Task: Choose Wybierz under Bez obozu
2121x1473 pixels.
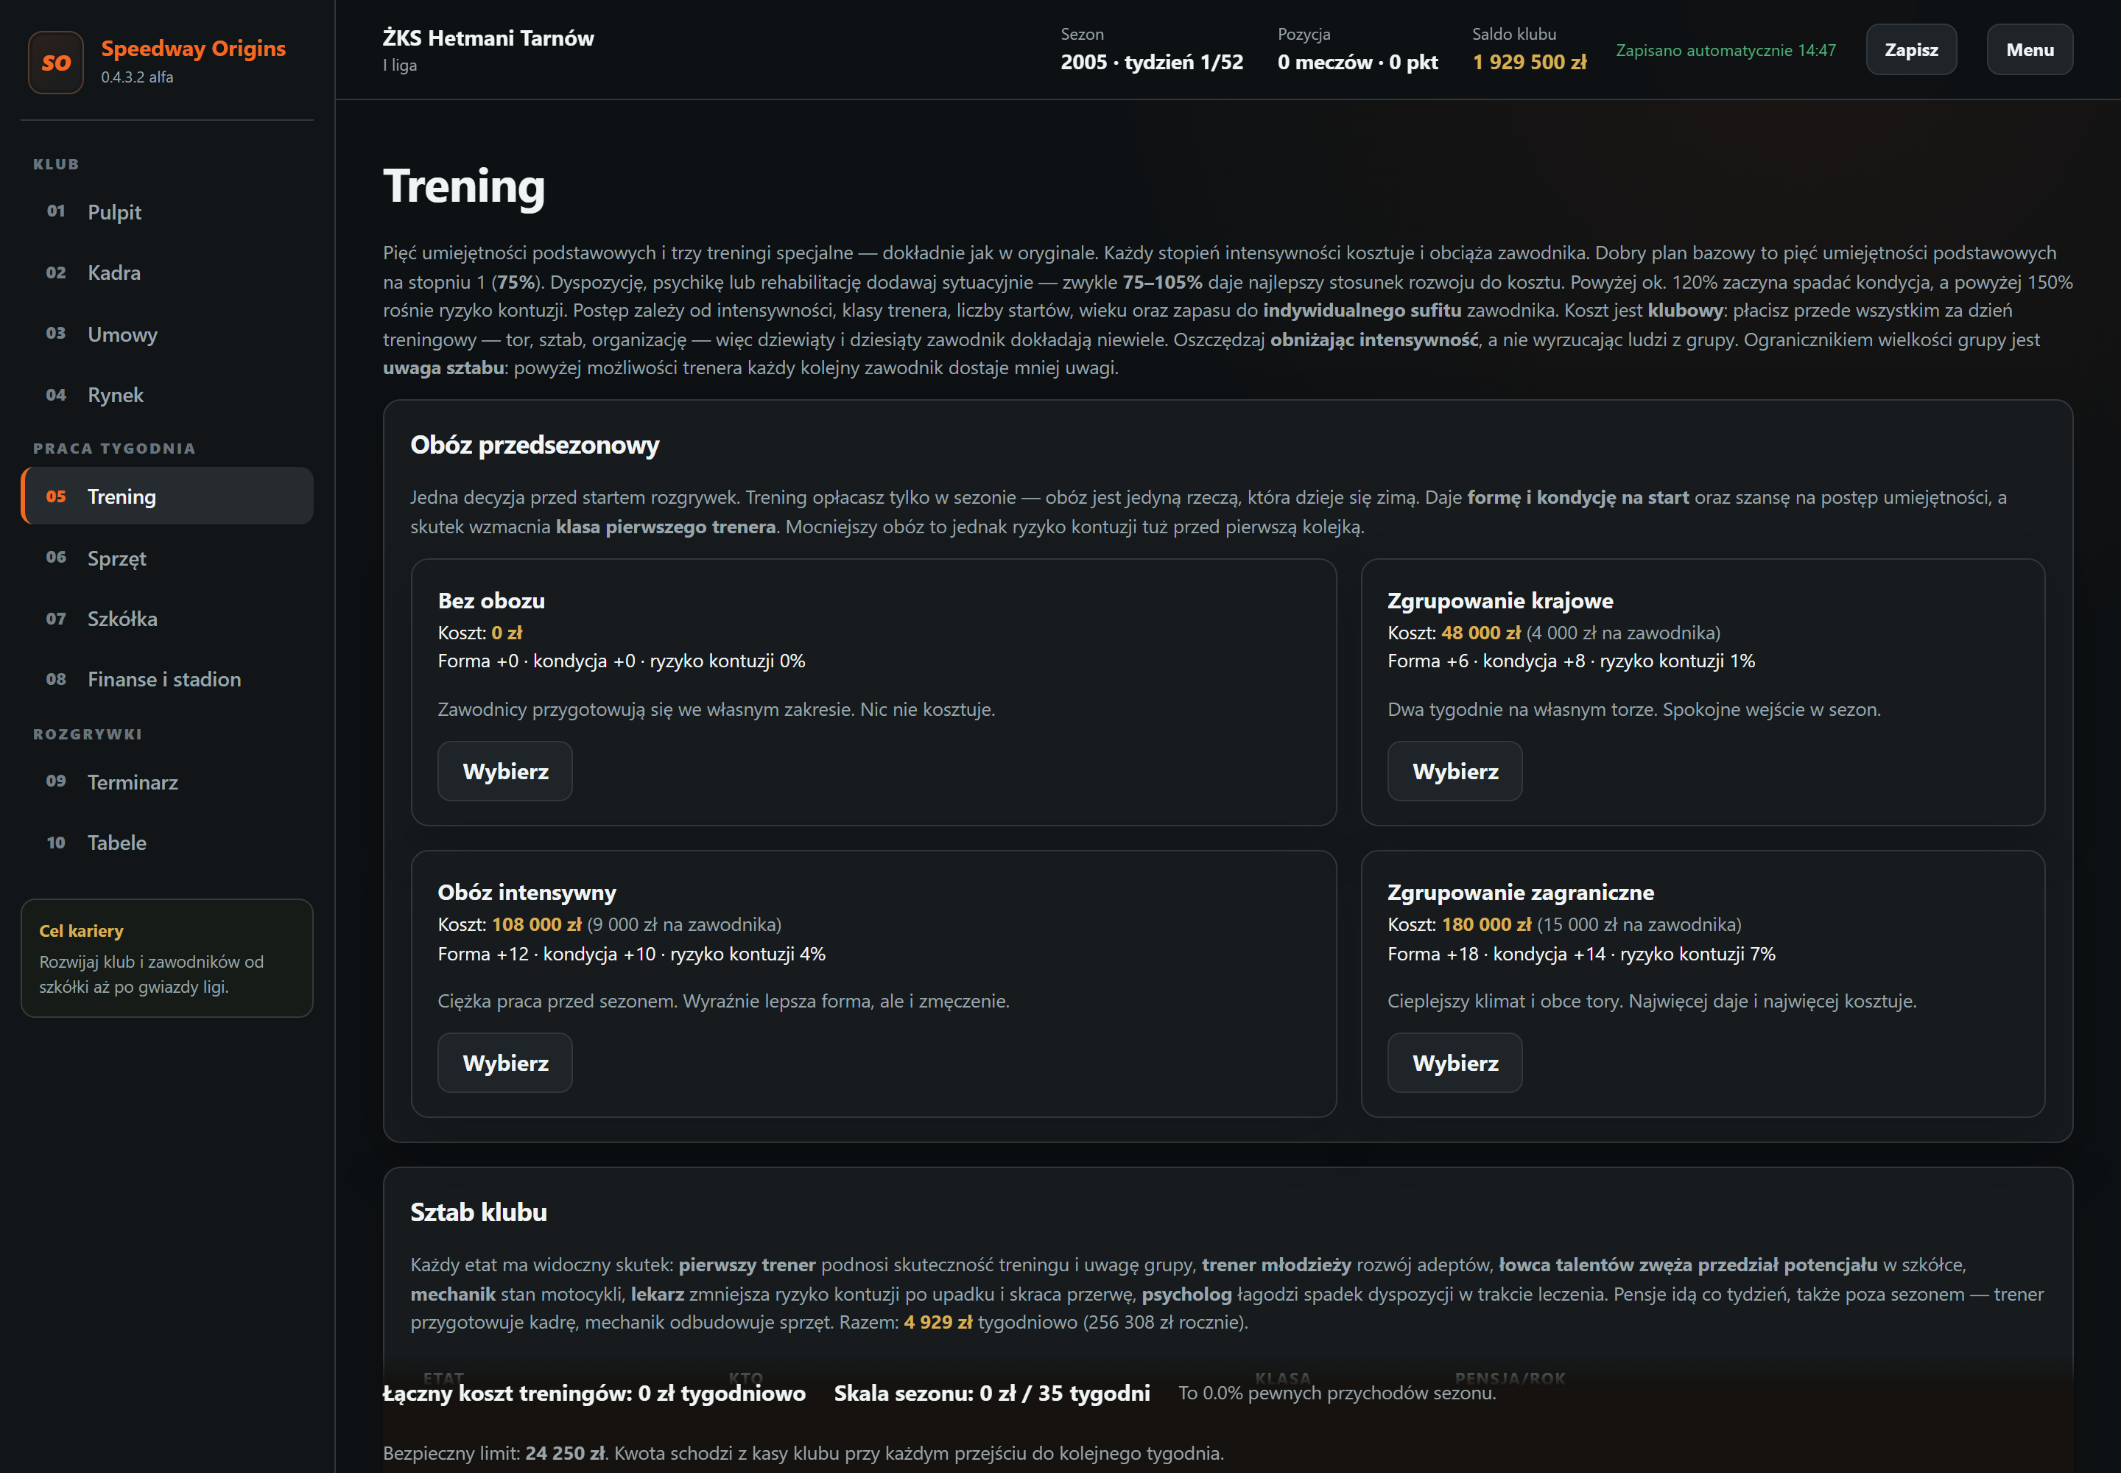Action: coord(505,772)
